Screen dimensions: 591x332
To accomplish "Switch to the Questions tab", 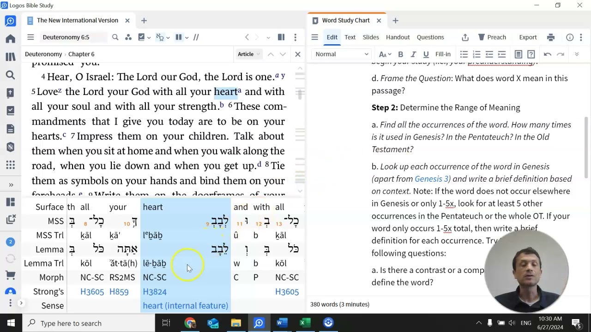I will [430, 37].
